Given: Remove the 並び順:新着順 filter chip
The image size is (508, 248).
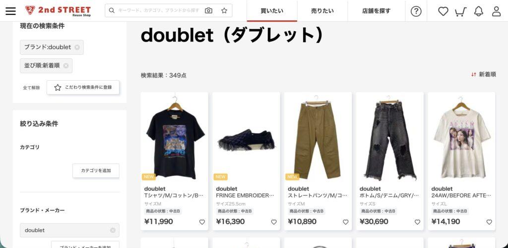Looking at the screenshot, I should (66, 66).
